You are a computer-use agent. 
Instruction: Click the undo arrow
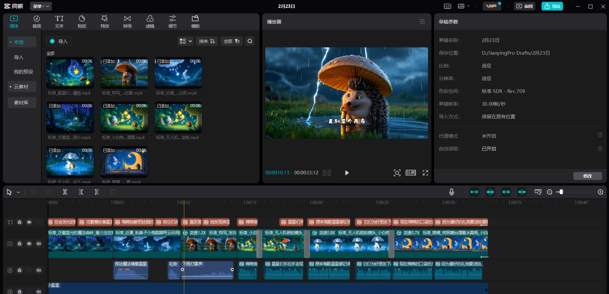[33, 192]
